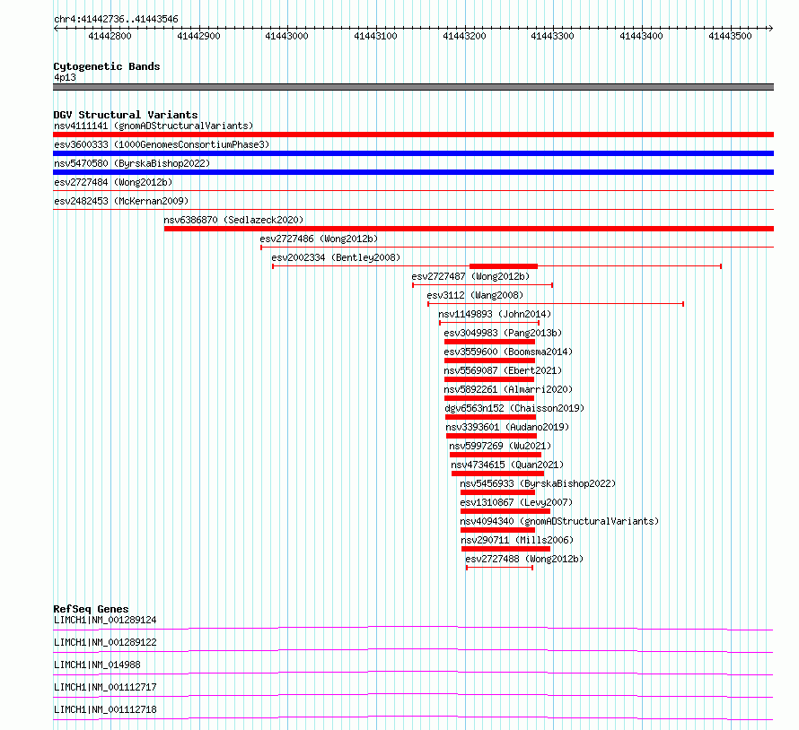This screenshot has width=799, height=730.
Task: Click ruler position 41442800
Action: click(110, 36)
